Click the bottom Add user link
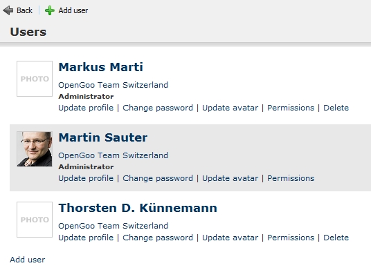 click(28, 260)
